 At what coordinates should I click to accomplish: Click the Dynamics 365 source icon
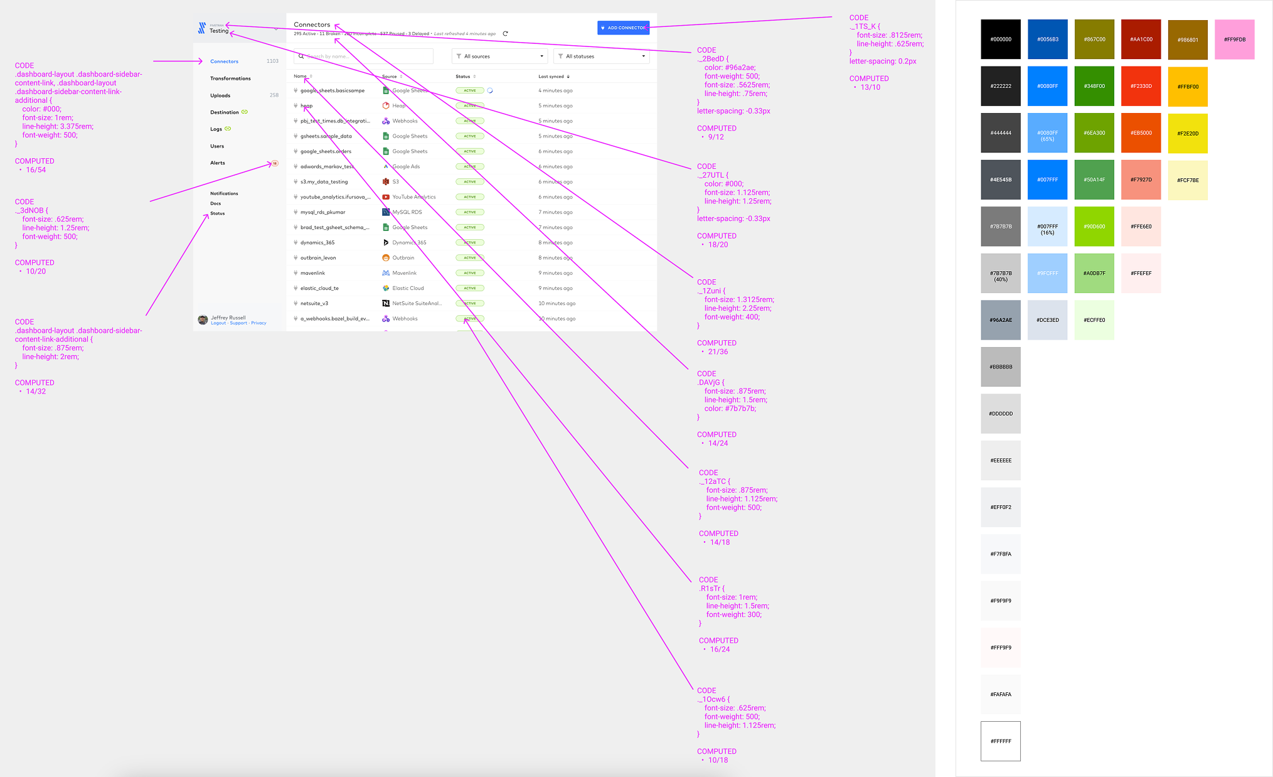tap(386, 242)
